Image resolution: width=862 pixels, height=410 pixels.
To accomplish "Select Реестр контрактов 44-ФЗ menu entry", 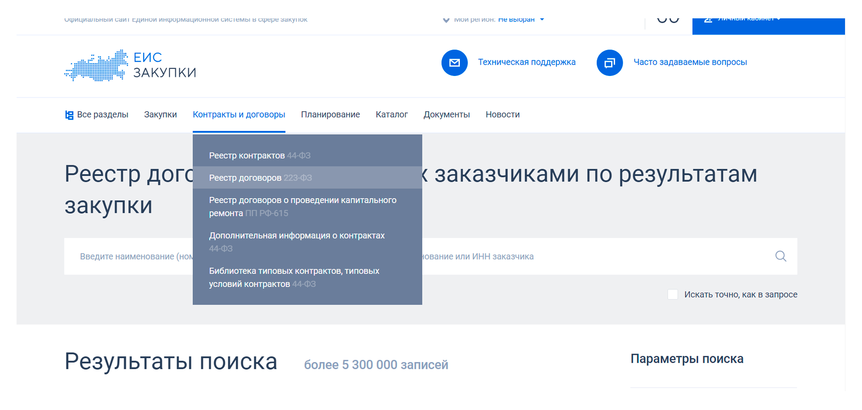I will 307,156.
